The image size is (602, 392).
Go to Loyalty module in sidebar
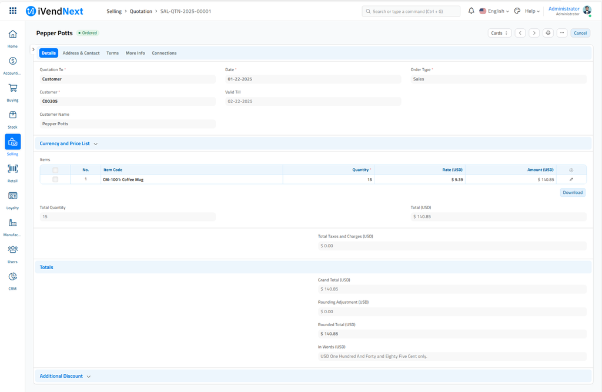click(x=12, y=196)
